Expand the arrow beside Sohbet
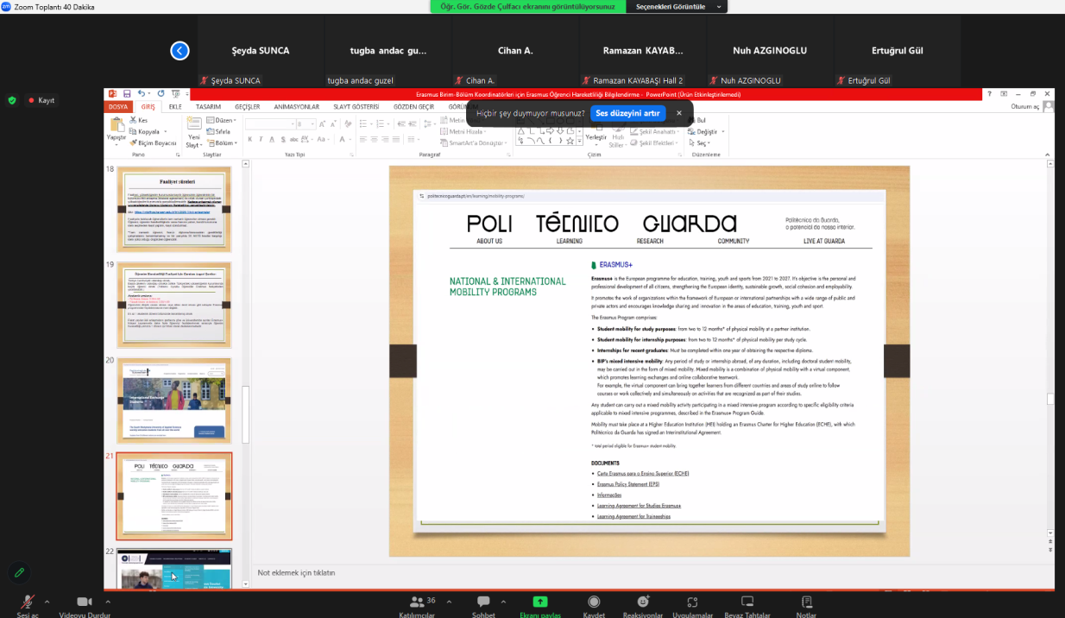Viewport: 1065px width, 618px height. (504, 602)
